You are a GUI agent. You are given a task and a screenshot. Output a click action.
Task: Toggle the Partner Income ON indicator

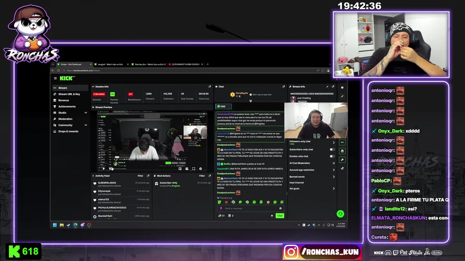click(x=113, y=94)
